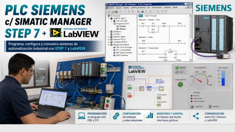This screenshot has width=235, height=132.
Task: Select the S7_Proyecto project root icon
Action: (x=109, y=16)
